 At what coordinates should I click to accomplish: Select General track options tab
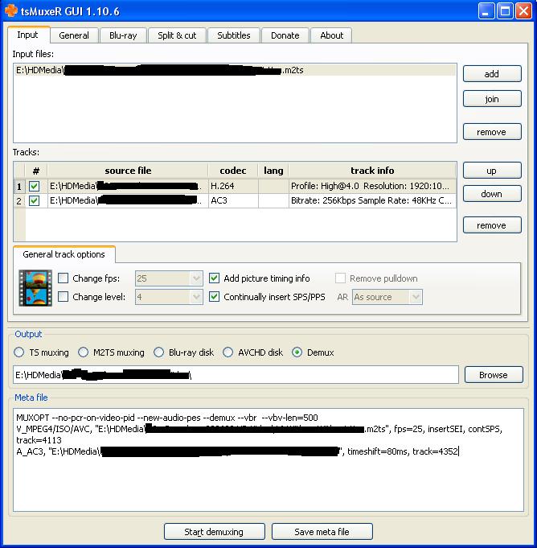[64, 254]
